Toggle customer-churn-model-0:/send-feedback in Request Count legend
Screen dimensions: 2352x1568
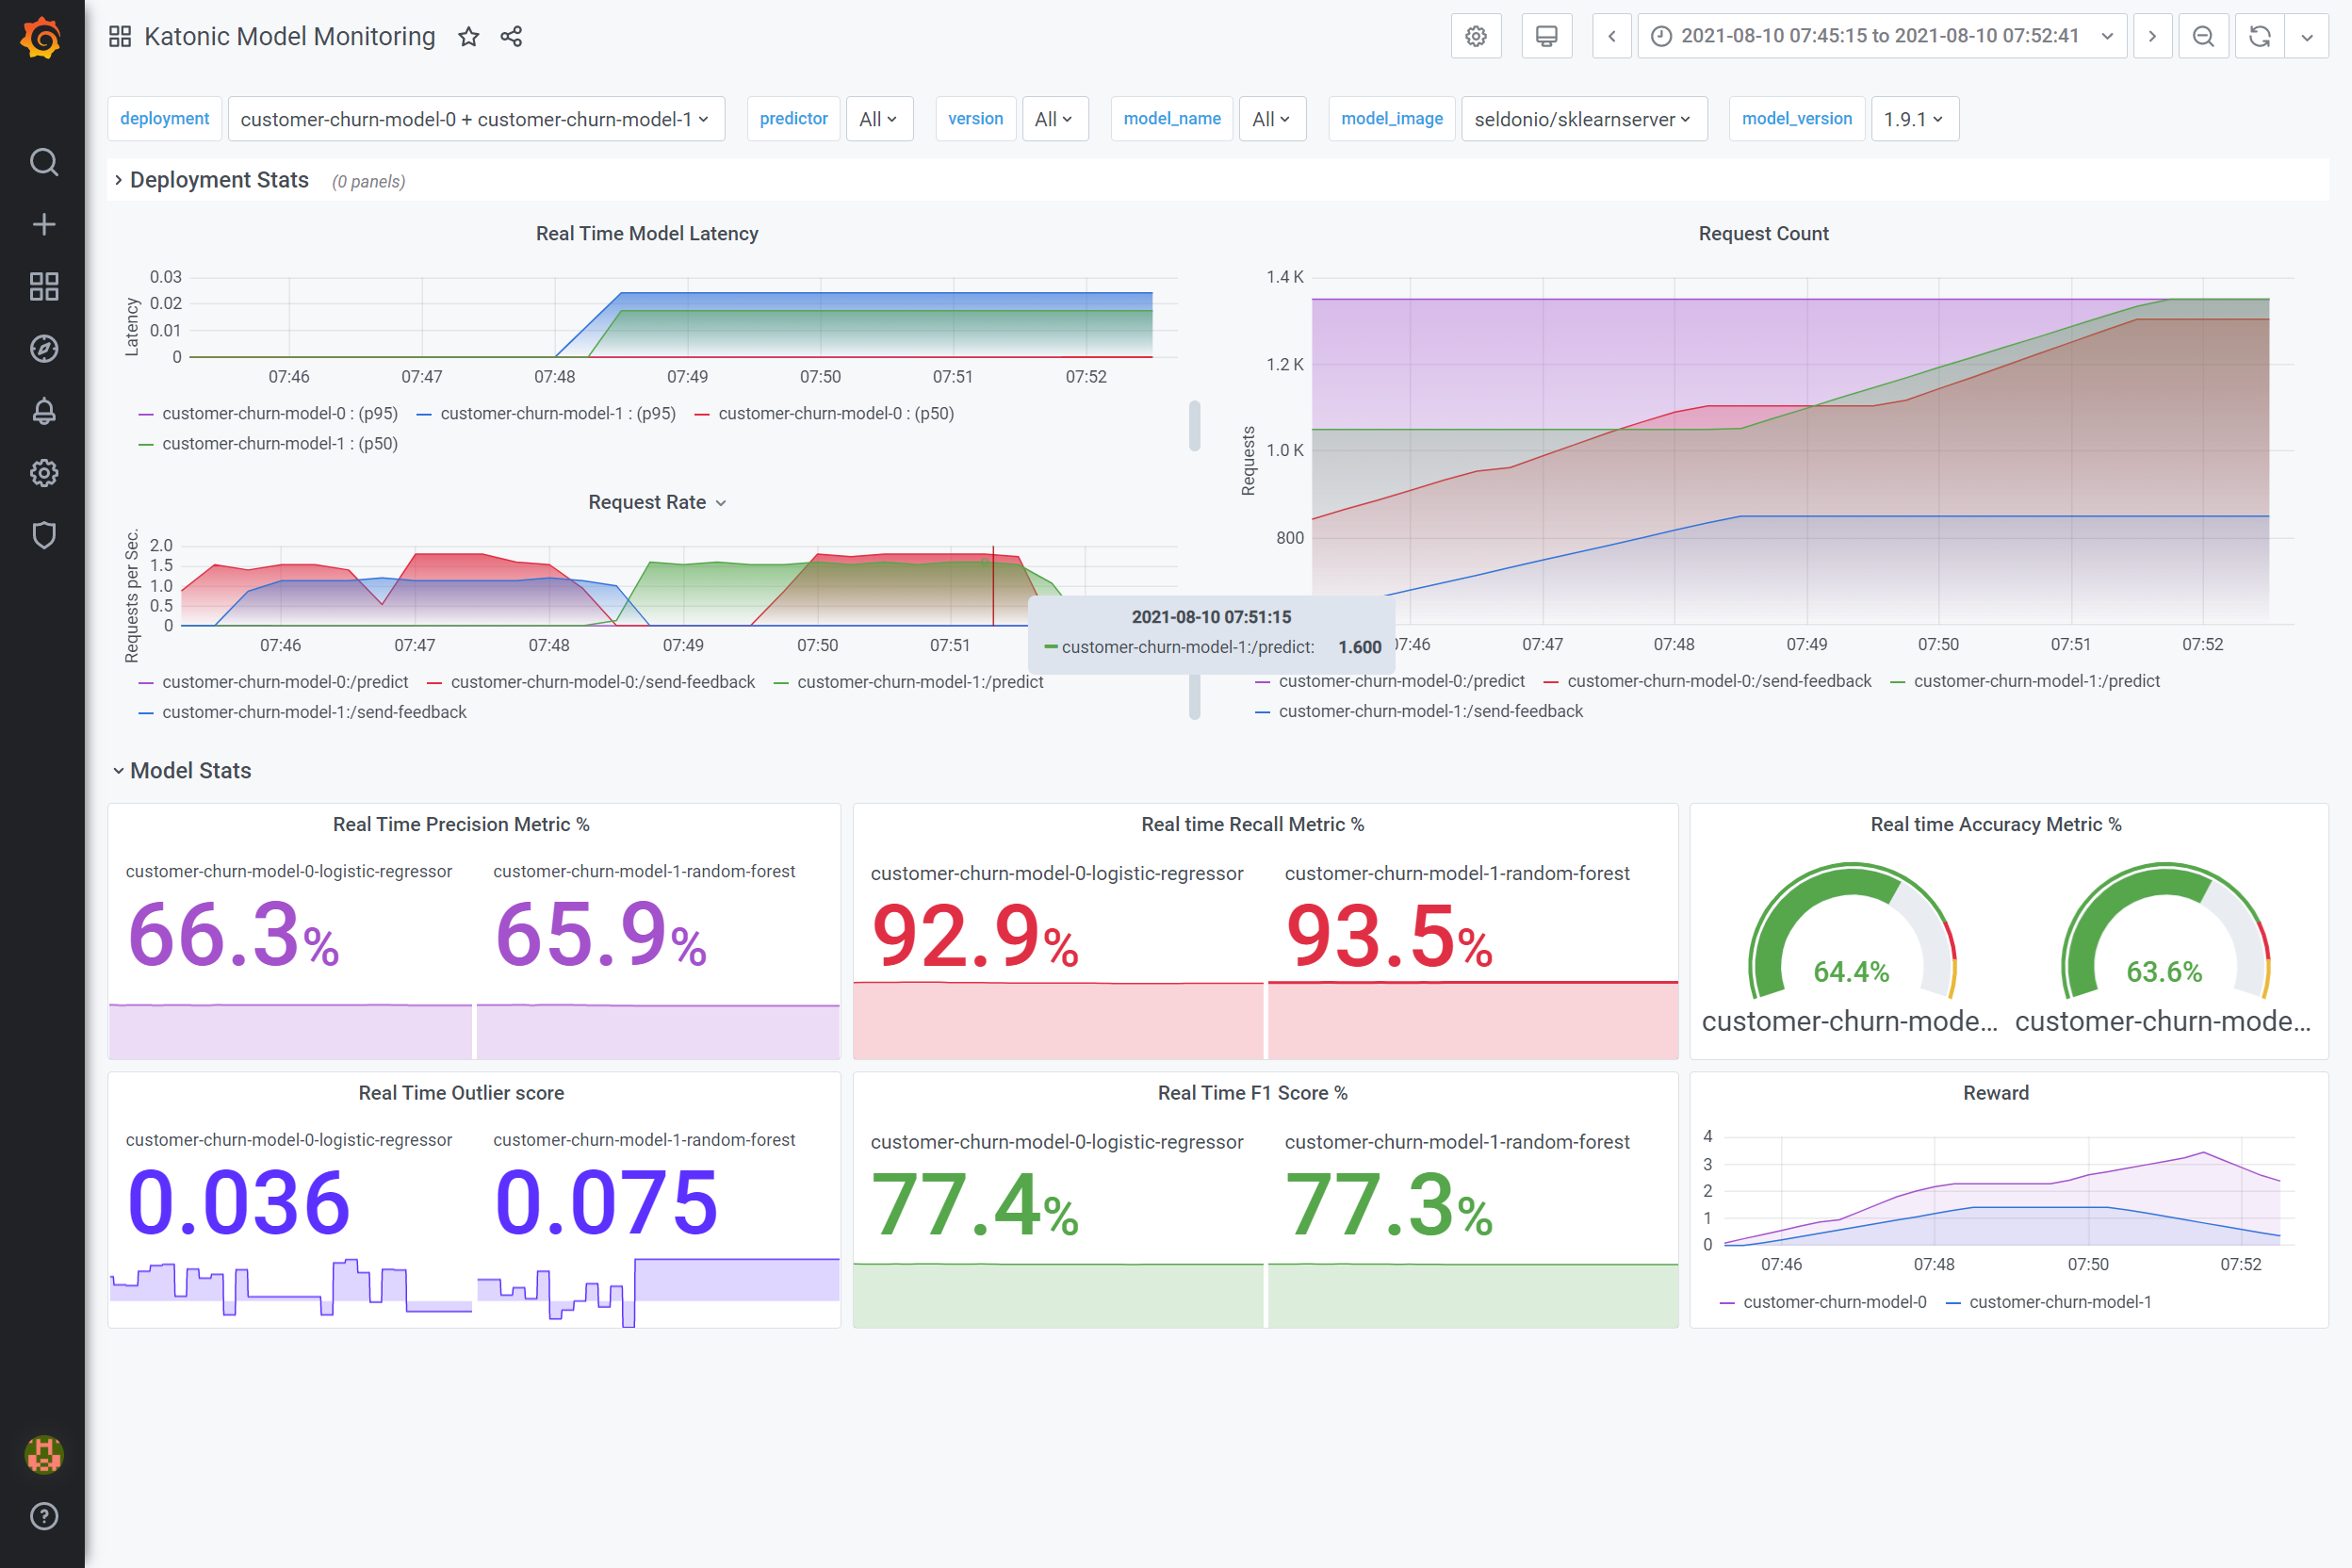click(1718, 681)
